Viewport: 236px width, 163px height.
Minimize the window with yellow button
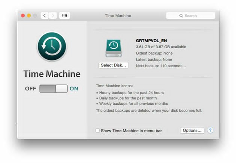pos(29,16)
